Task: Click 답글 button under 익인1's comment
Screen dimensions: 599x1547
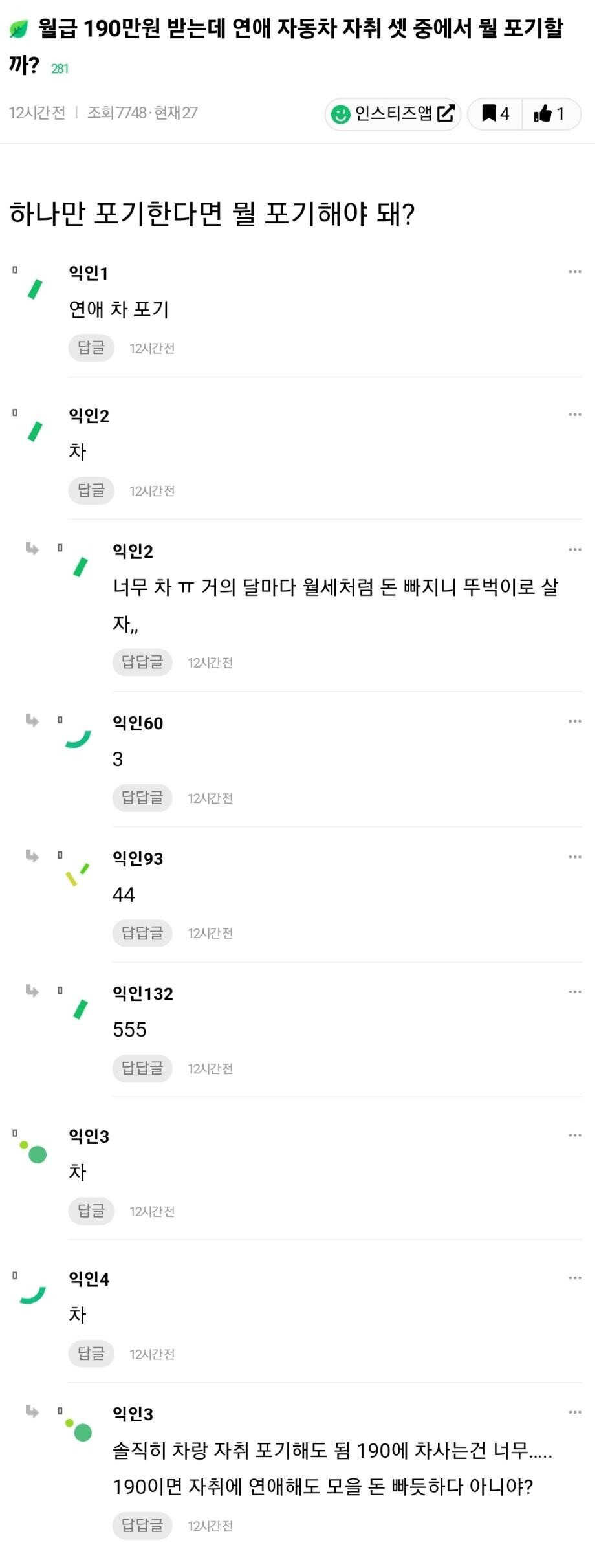Action: 91,347
